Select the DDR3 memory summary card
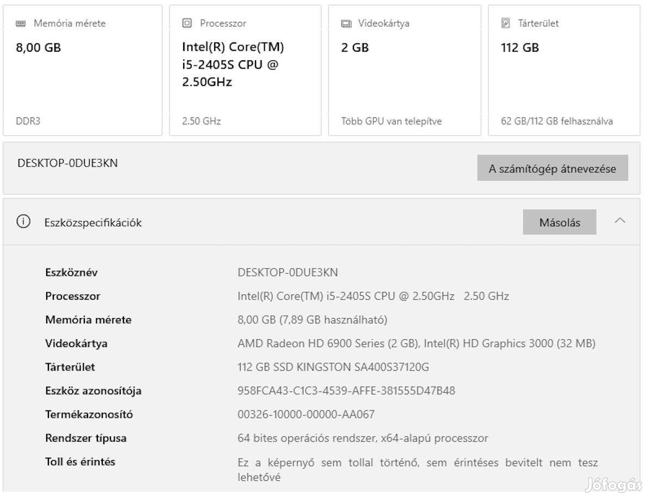The height and width of the screenshot is (496, 647). coord(83,69)
